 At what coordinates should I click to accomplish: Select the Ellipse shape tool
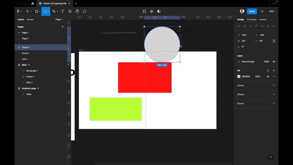click(45, 11)
